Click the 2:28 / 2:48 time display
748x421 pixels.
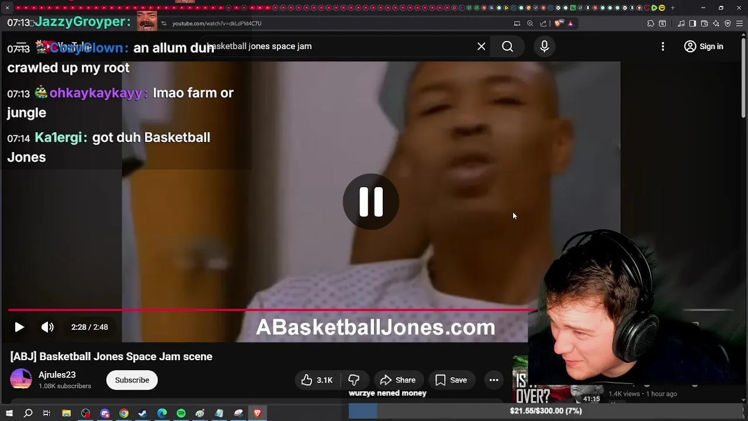pos(89,327)
